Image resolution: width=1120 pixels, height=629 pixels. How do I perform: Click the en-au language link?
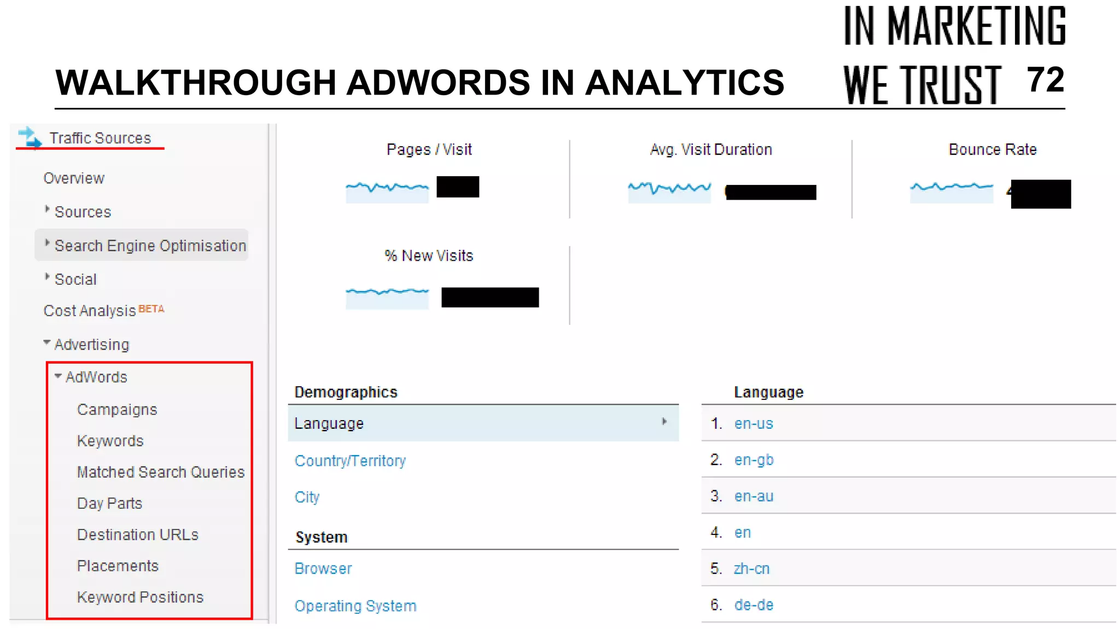coord(754,496)
